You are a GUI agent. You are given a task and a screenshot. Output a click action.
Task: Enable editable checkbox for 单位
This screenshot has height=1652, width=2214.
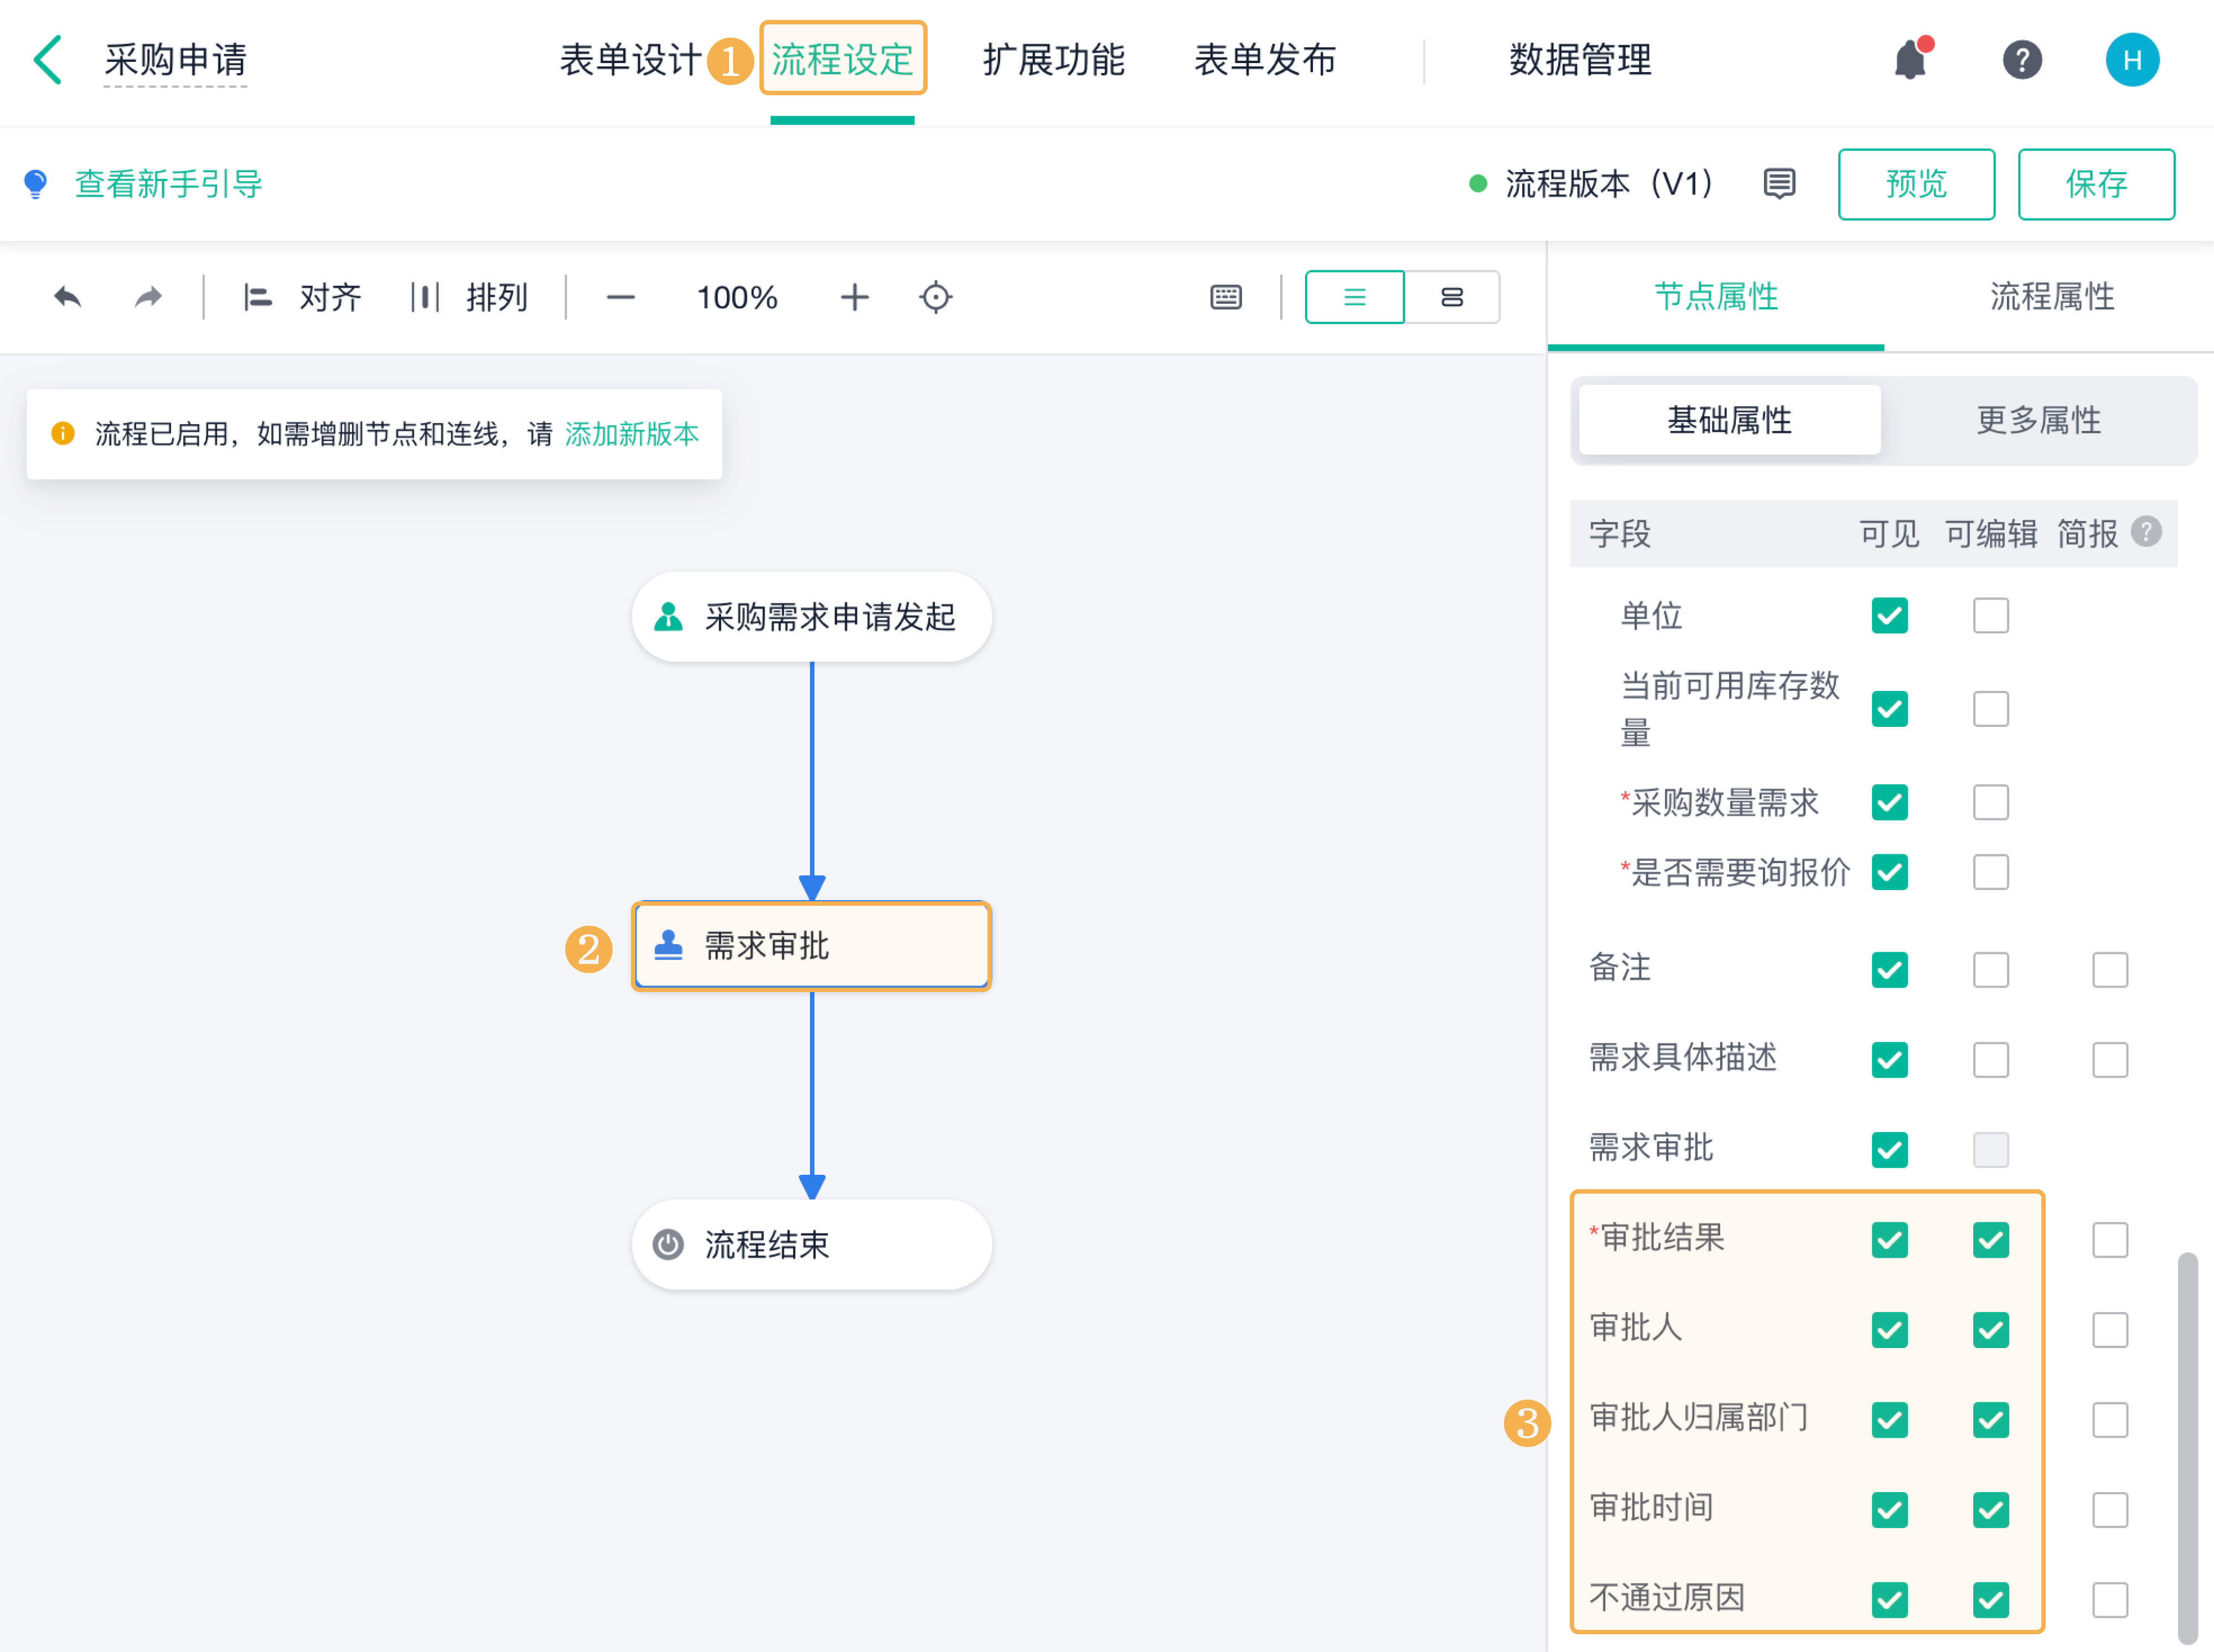coord(1990,615)
